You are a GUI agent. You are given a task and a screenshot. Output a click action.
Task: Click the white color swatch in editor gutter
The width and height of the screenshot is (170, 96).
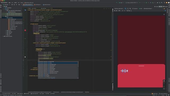(25, 57)
